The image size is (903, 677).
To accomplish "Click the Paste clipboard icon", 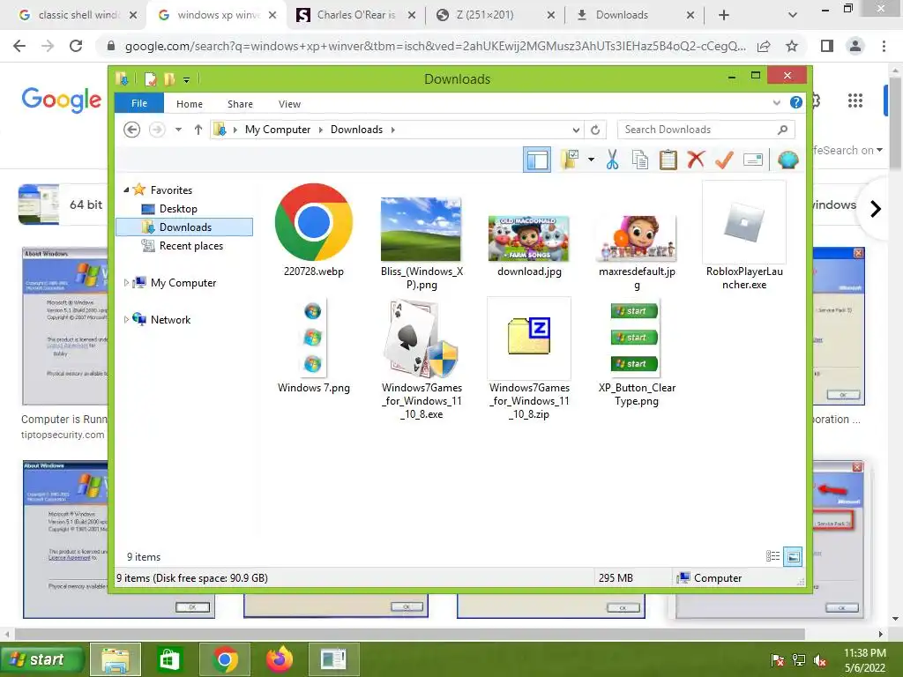I will click(x=668, y=160).
